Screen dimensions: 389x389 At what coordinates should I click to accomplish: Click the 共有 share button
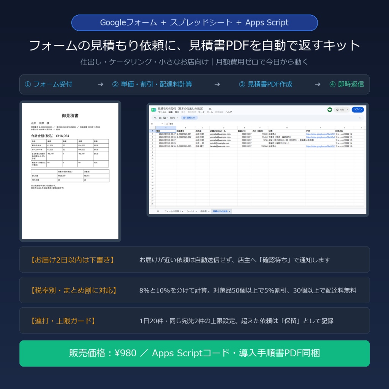342,110
